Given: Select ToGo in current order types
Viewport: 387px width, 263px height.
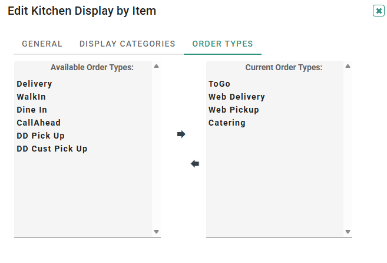Looking at the screenshot, I should pos(219,84).
